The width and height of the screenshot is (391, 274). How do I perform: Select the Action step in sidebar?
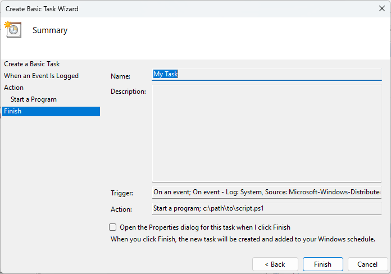click(x=13, y=88)
